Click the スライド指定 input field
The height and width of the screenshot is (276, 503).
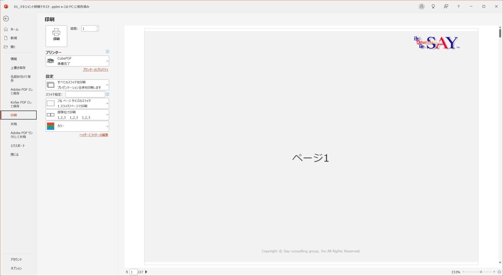[x=85, y=94]
